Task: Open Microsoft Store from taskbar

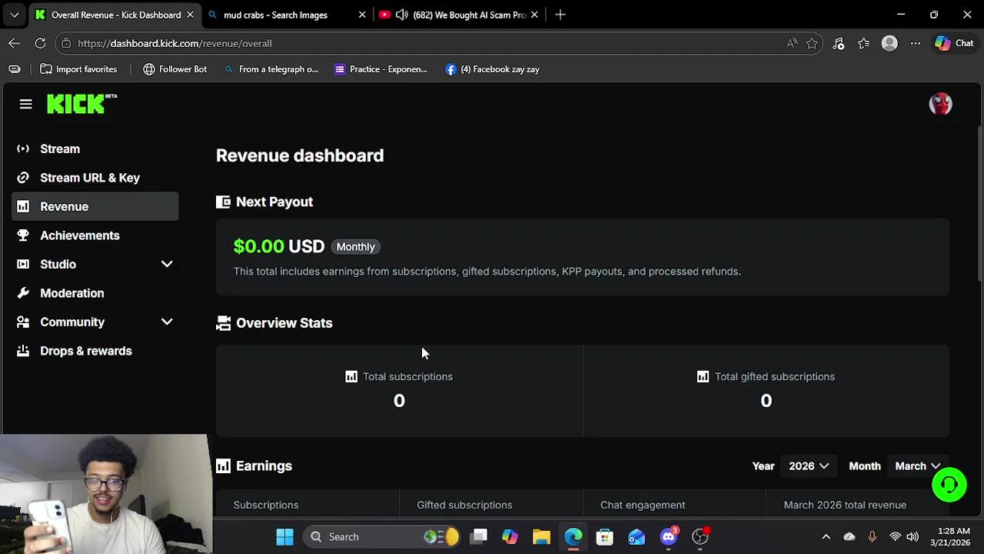Action: click(605, 537)
